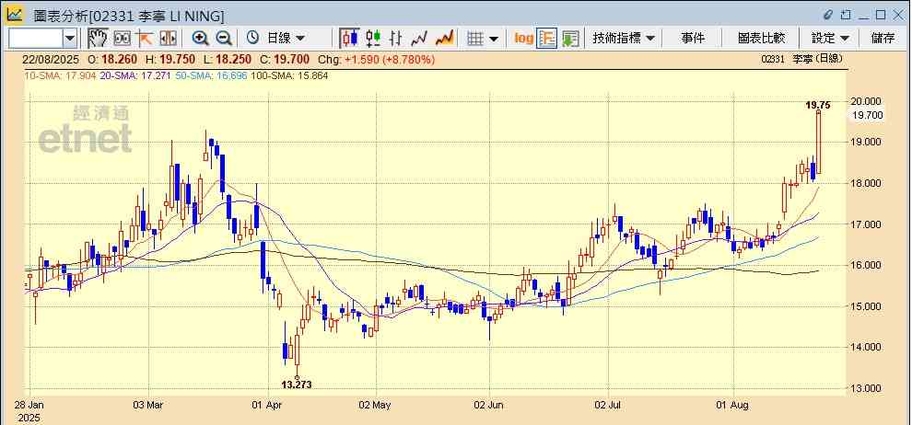
Task: Click the L: 18.250 low value
Action: 228,59
